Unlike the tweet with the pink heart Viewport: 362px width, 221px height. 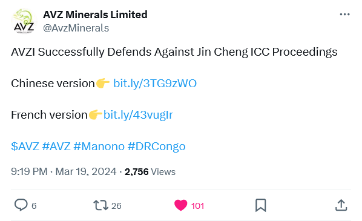tap(180, 205)
